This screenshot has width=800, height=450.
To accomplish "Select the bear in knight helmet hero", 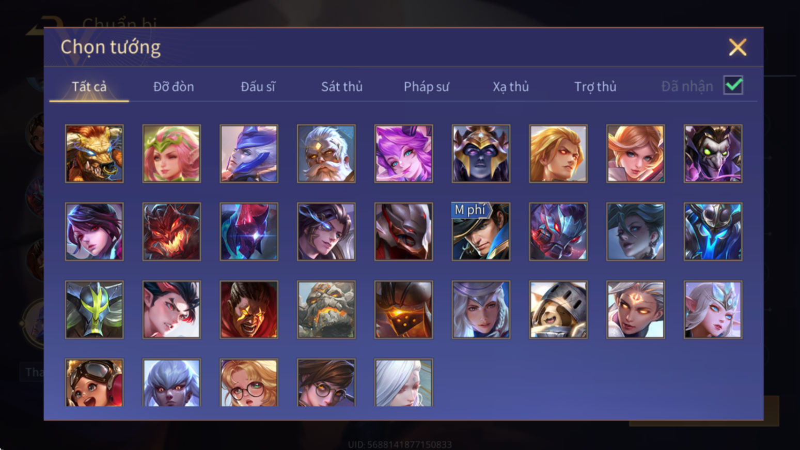I will coord(558,309).
